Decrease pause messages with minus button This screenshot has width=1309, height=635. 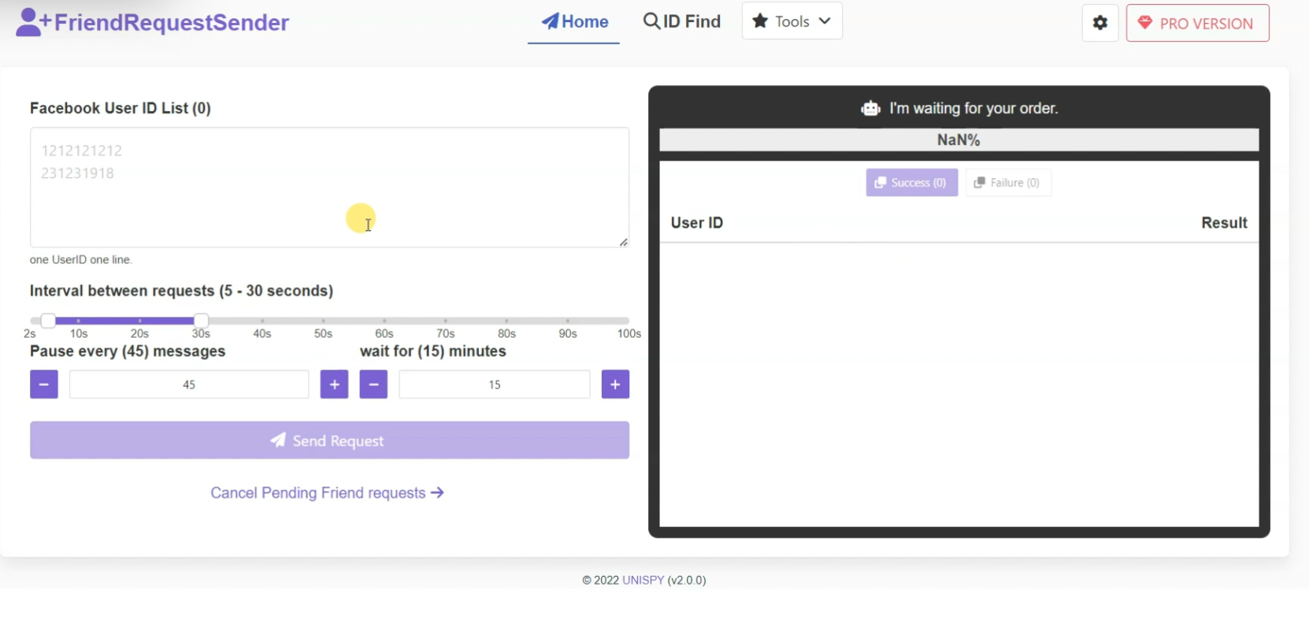[x=44, y=384]
